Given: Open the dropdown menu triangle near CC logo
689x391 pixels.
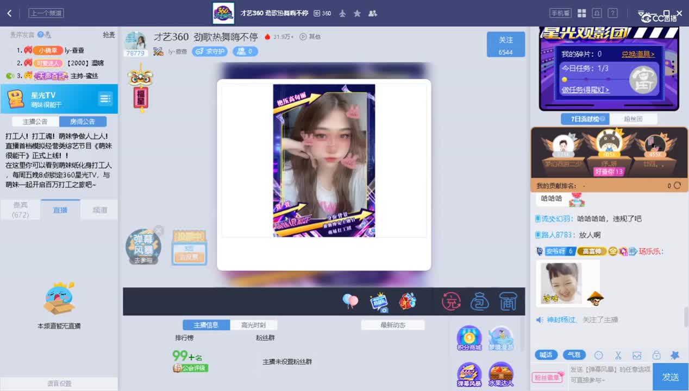Looking at the screenshot, I should click(641, 14).
